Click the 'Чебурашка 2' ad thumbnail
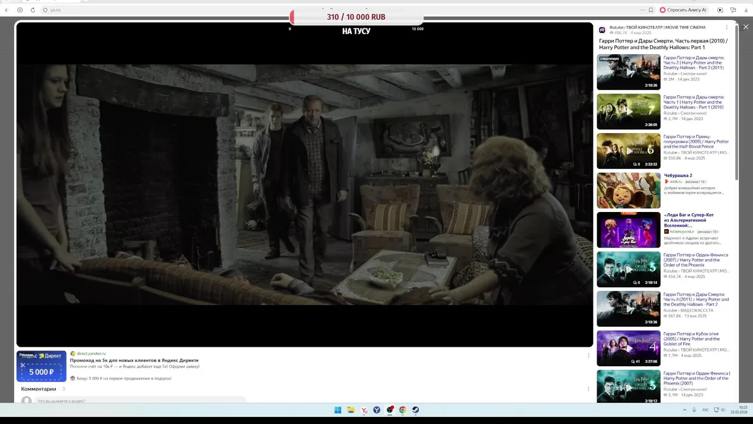 tap(628, 190)
